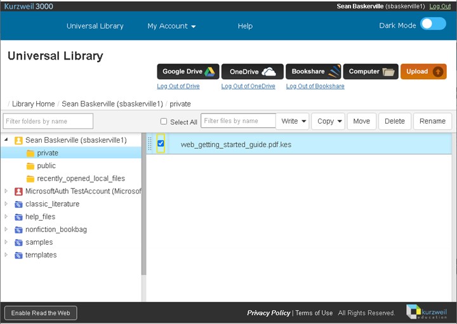Click the Google Drive triangle icon
Screen dimensions: 457x324
click(209, 72)
